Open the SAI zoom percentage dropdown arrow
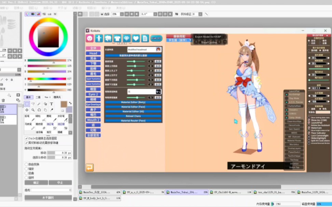This screenshot has height=207, width=332. pos(122,14)
